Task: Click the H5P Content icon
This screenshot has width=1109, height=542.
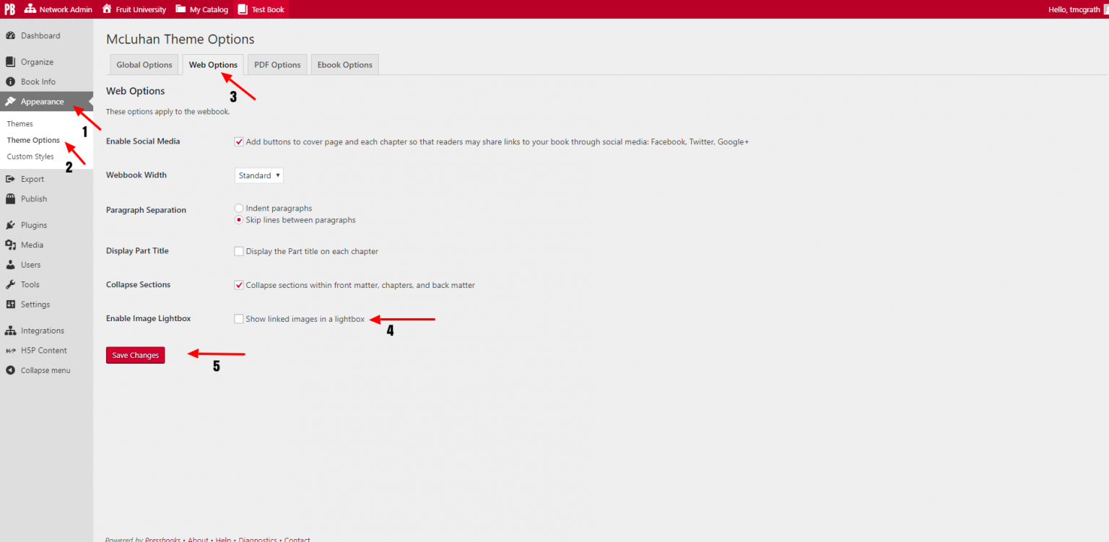Action: pyautogui.click(x=11, y=351)
